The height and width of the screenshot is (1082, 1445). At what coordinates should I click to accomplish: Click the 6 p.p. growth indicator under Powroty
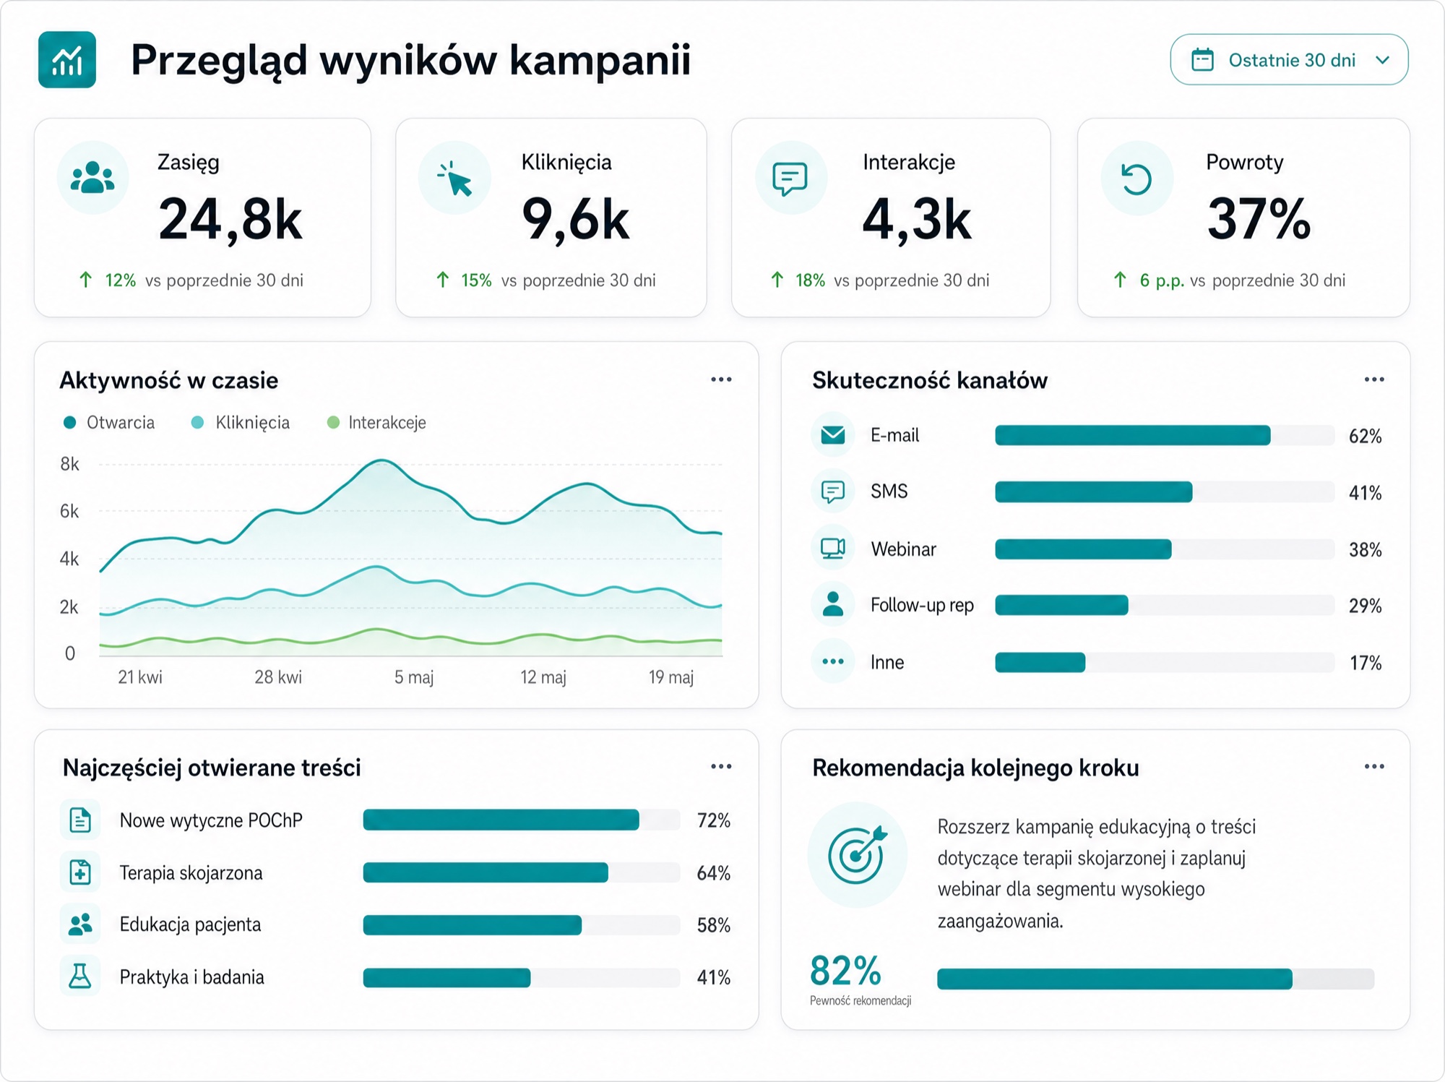1149,280
